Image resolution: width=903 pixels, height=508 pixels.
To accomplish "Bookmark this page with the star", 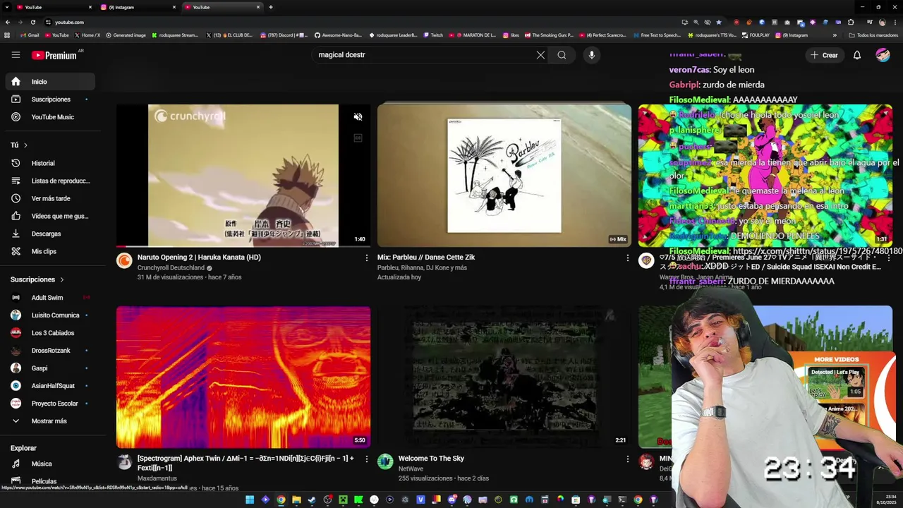I will [x=719, y=22].
